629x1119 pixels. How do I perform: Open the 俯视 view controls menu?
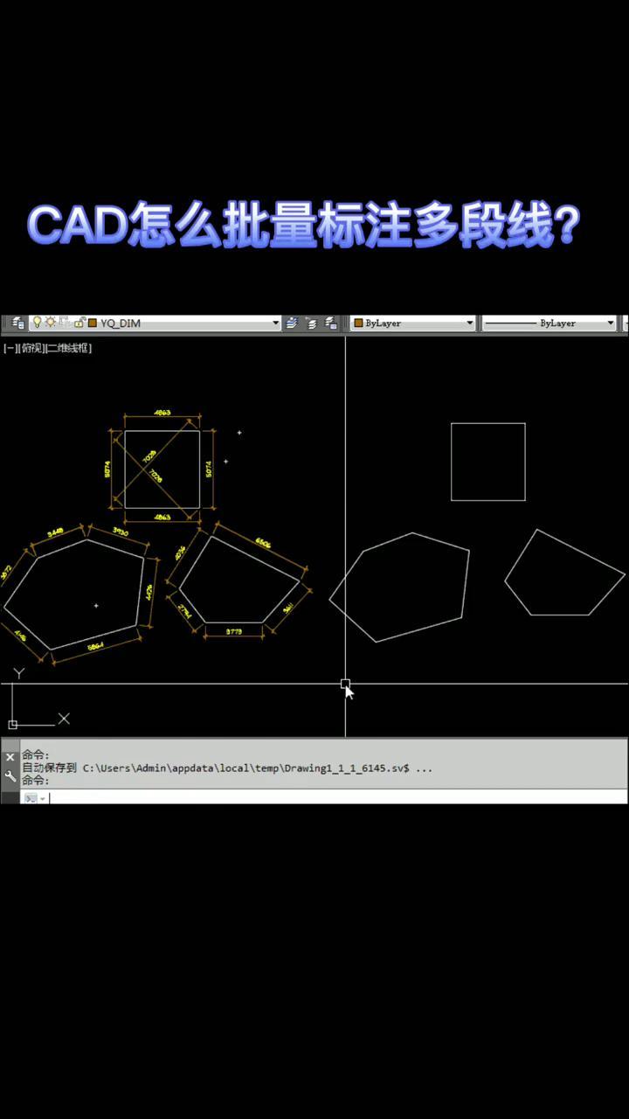[31, 348]
